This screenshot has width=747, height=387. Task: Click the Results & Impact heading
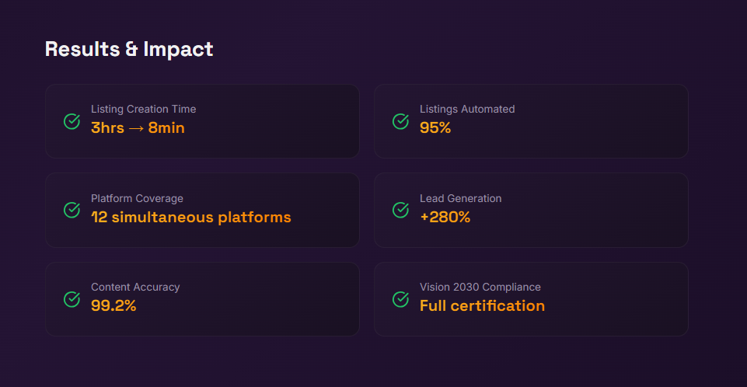[x=129, y=49]
